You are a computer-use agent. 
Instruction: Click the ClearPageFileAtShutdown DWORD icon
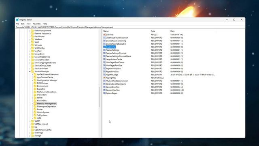(104, 38)
